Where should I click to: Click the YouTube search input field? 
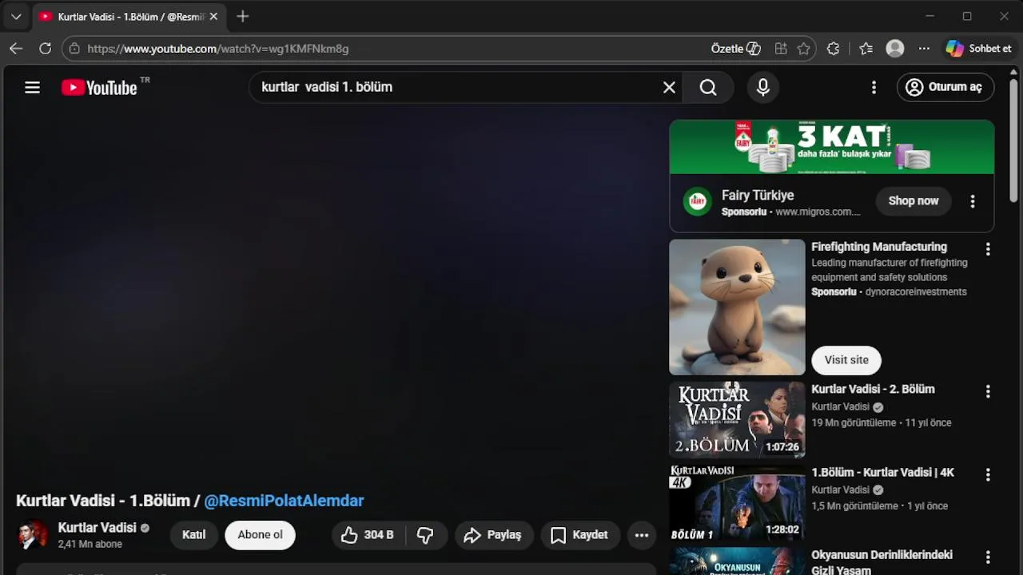456,88
